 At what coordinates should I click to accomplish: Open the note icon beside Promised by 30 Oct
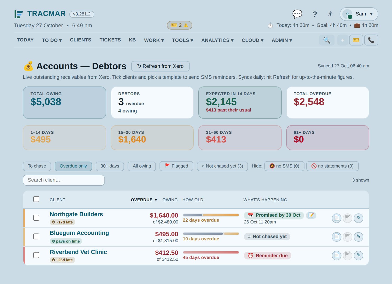tap(311, 215)
